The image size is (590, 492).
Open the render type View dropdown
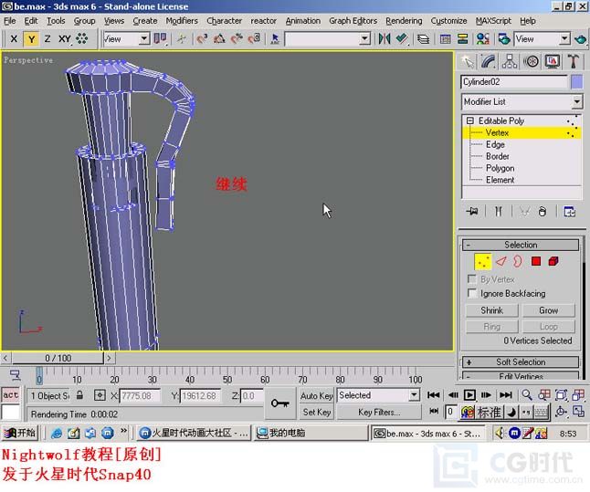542,38
